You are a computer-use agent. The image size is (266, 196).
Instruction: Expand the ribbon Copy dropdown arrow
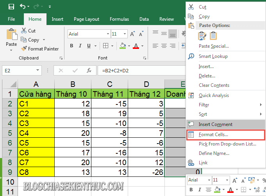click(x=44, y=40)
